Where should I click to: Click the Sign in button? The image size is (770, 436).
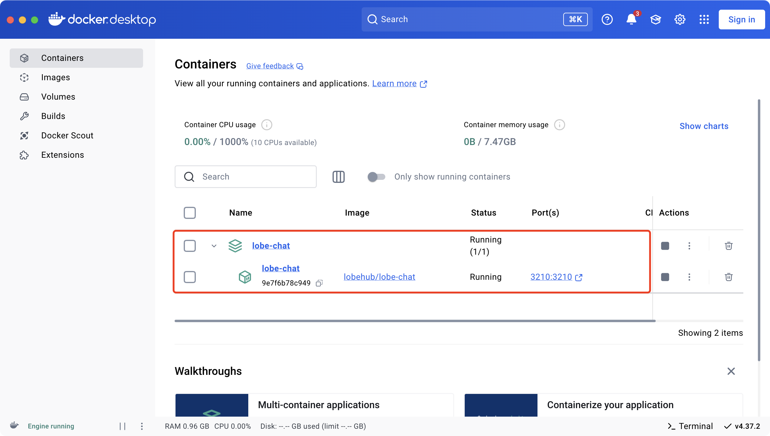click(742, 19)
